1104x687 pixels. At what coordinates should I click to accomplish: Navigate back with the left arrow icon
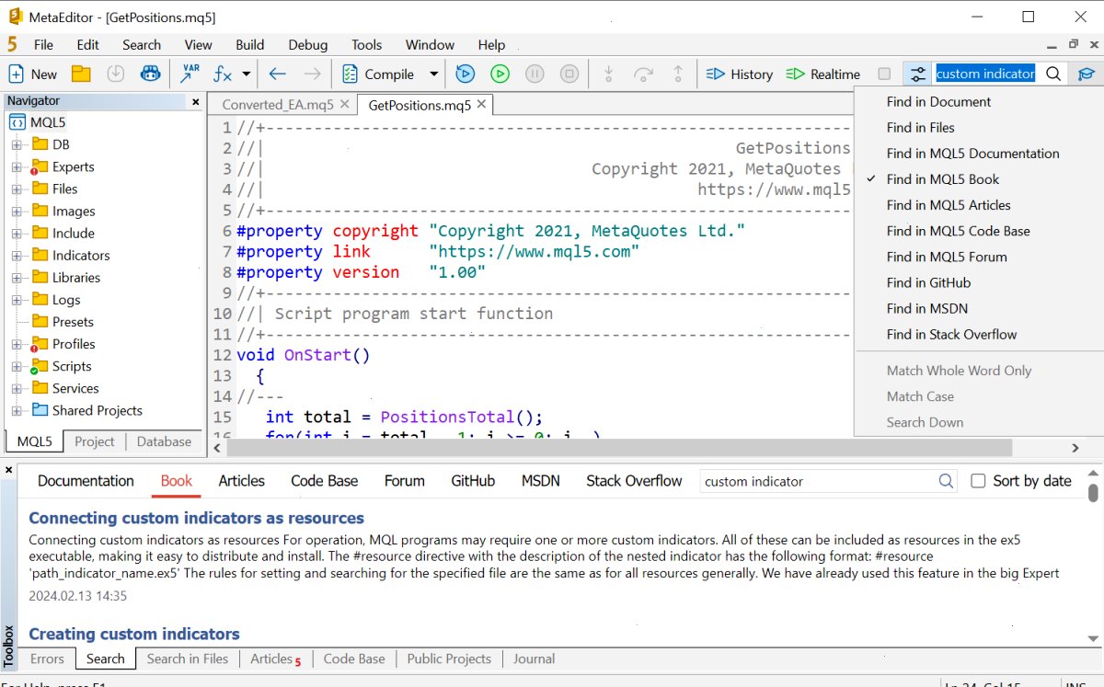278,74
